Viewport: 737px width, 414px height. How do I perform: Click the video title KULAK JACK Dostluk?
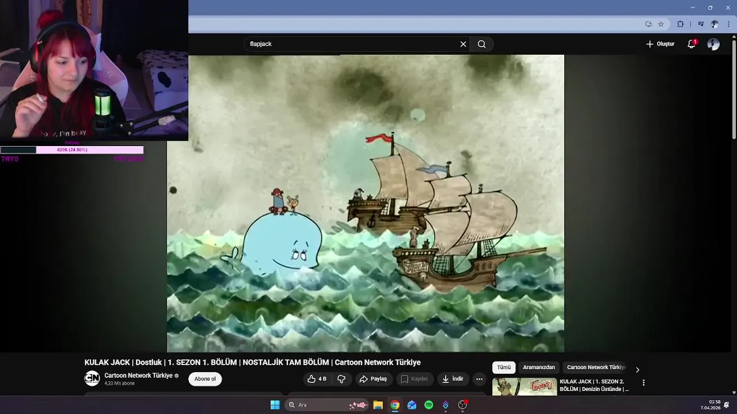pyautogui.click(x=253, y=362)
